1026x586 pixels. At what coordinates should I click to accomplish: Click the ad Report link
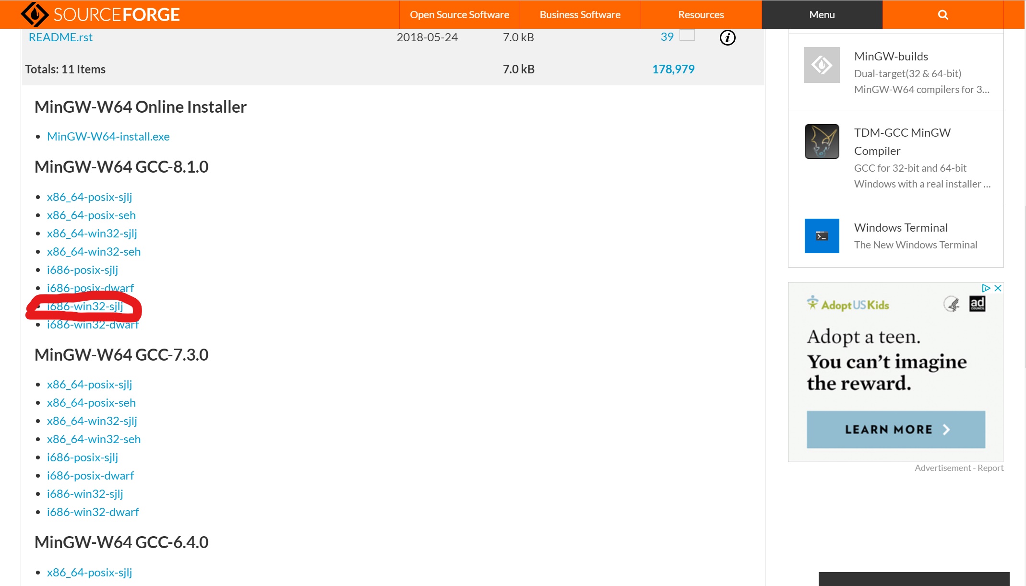click(x=990, y=468)
